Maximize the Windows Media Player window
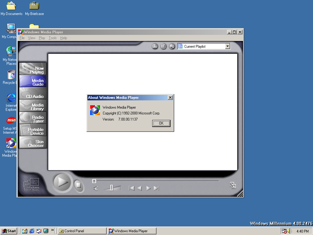 tap(234, 32)
